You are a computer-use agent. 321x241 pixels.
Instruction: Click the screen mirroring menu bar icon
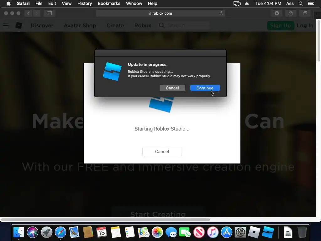(237, 3)
